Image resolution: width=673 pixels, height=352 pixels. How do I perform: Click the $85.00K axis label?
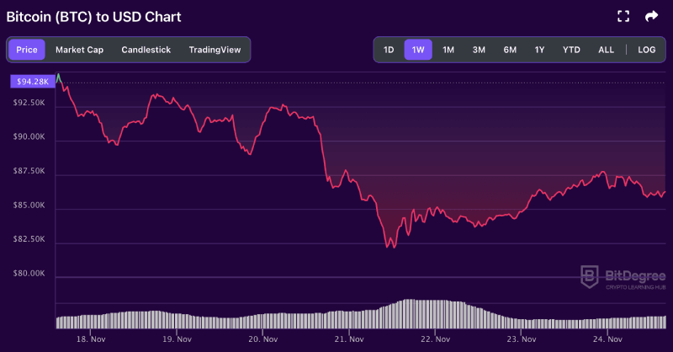pyautogui.click(x=29, y=205)
